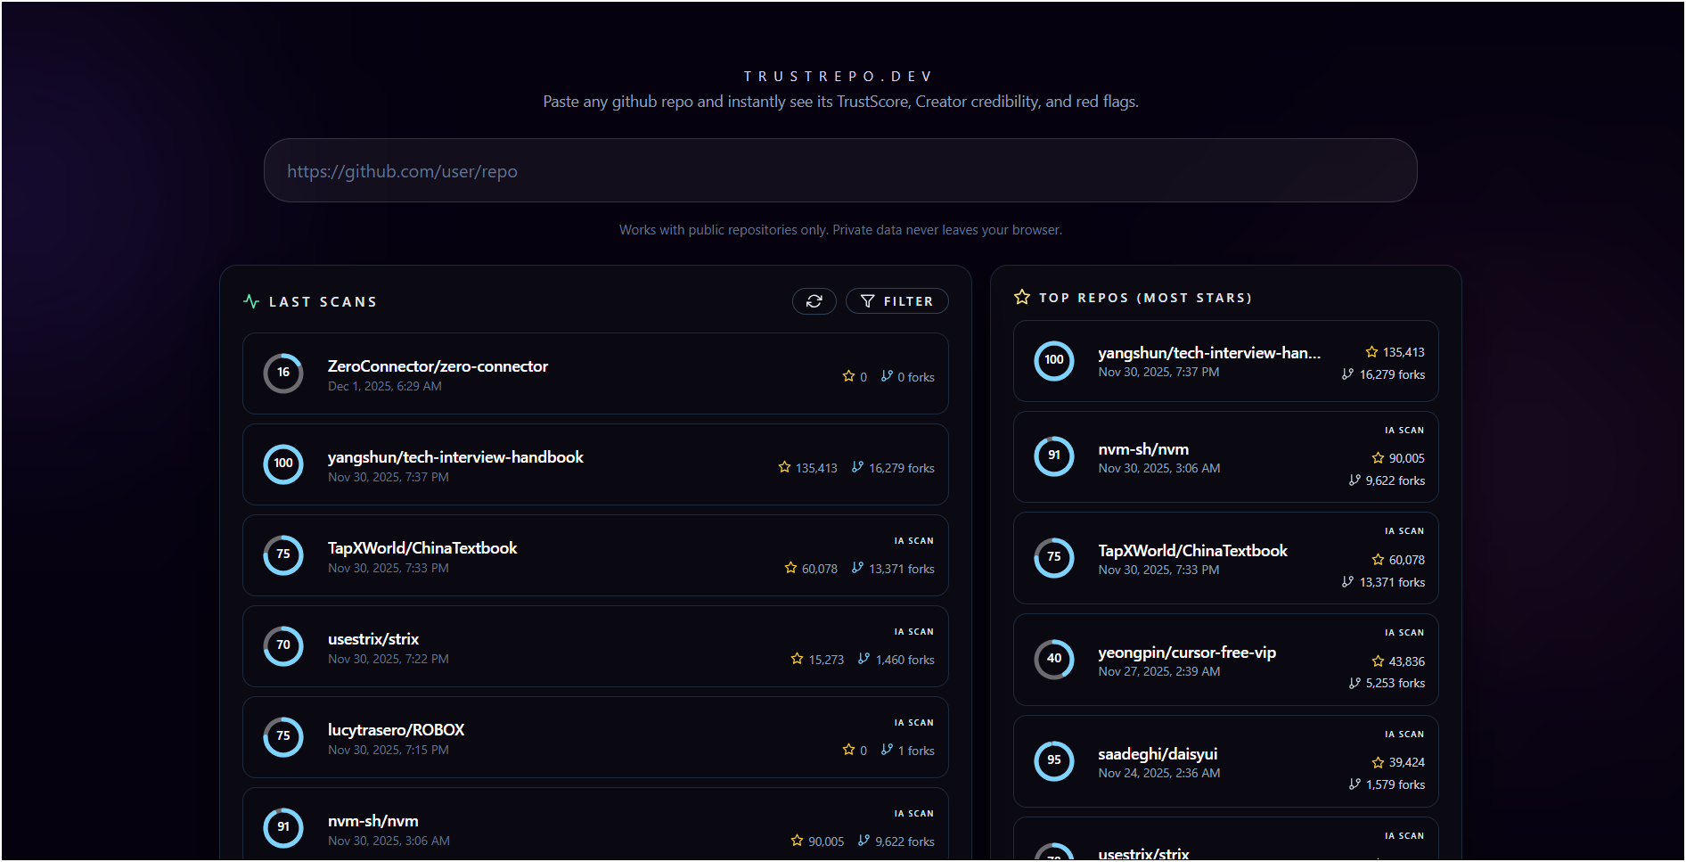Click the IA SCAN badge on nvm-sh/nvm

click(913, 813)
